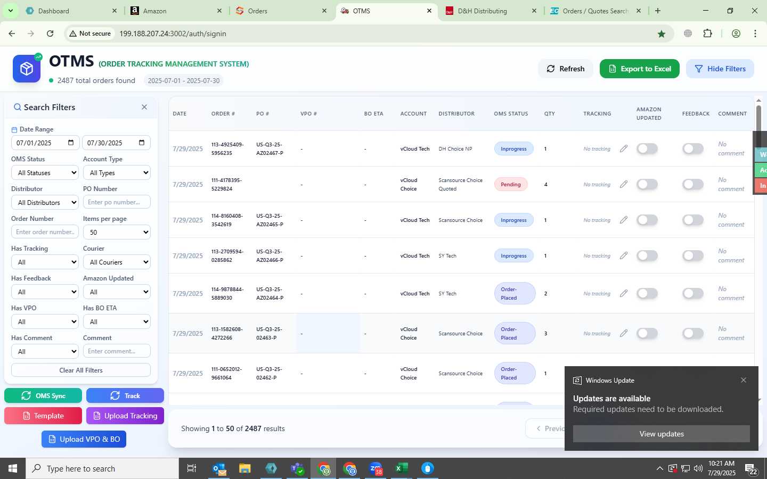This screenshot has height=479, width=767.
Task: Toggle Amazon Updated for order 113-1582608-4272266
Action: (x=647, y=333)
